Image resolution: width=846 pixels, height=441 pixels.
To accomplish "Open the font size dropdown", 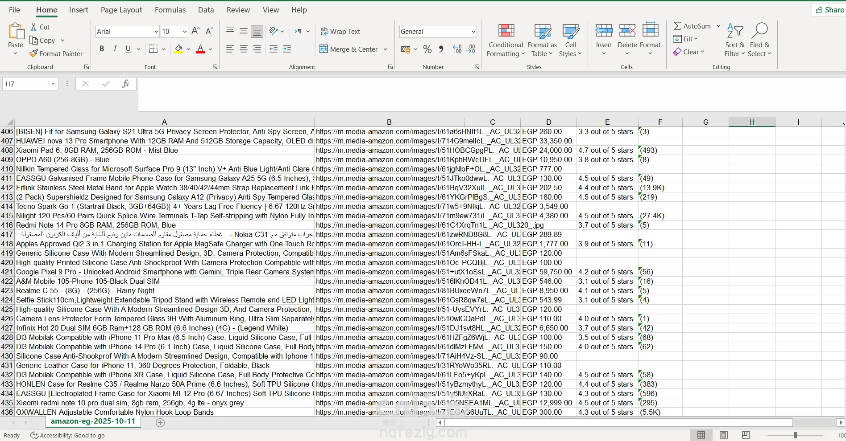I will [x=185, y=32].
